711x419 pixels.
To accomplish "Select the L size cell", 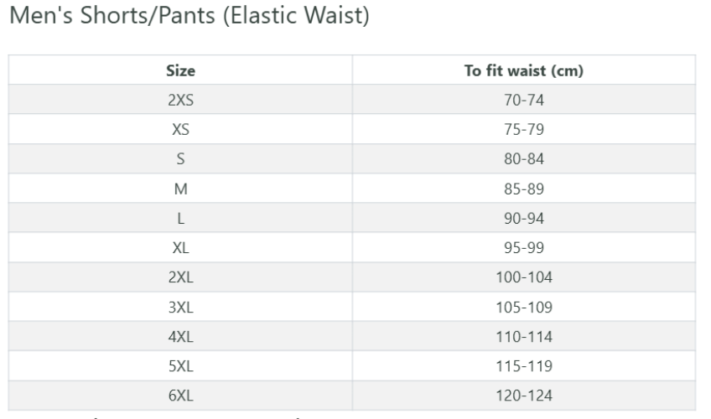I will coord(181,218).
